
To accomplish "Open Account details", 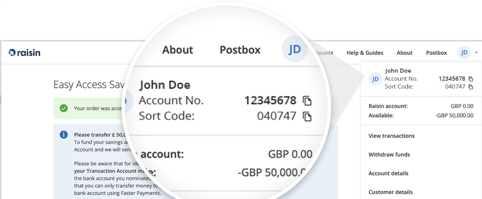I will click(388, 173).
